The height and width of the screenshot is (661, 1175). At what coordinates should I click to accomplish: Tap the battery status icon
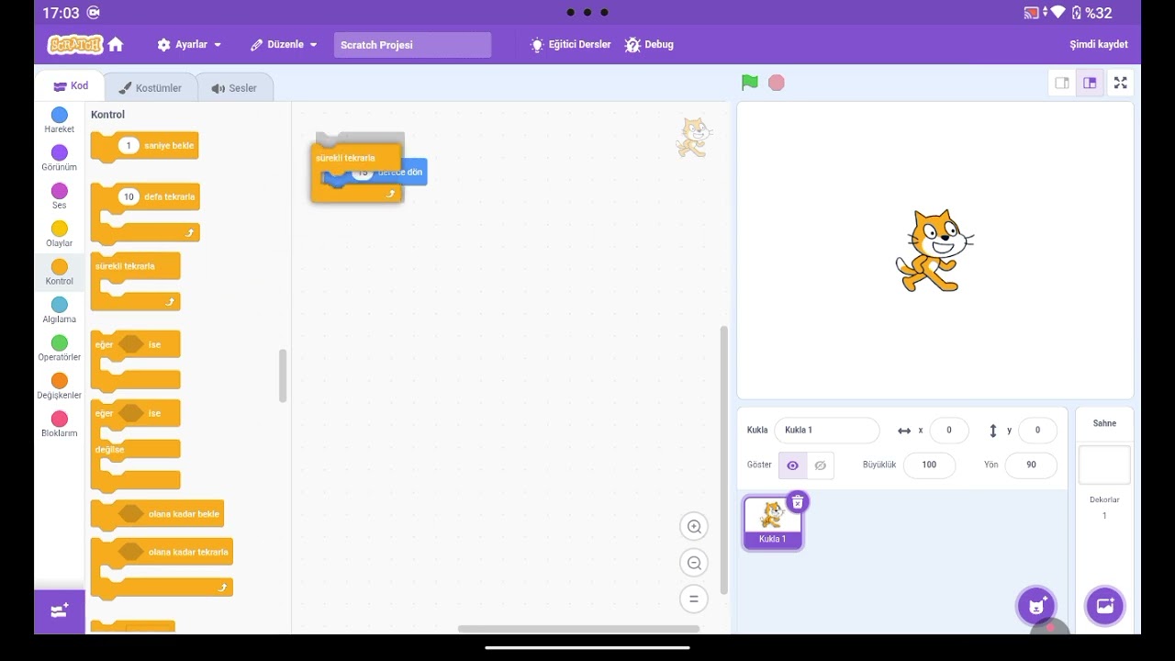point(1077,13)
